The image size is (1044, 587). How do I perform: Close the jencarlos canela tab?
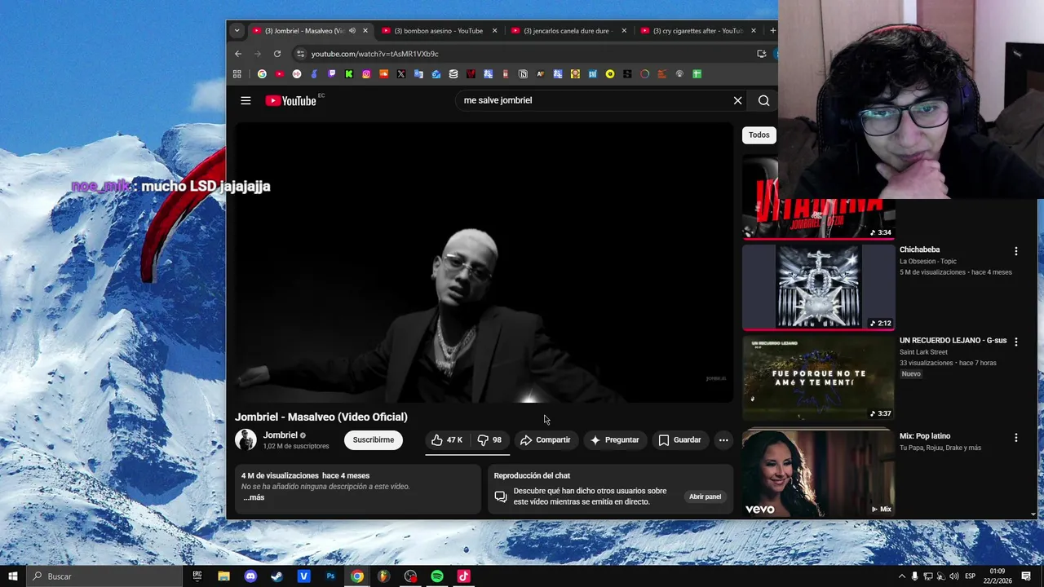click(624, 31)
